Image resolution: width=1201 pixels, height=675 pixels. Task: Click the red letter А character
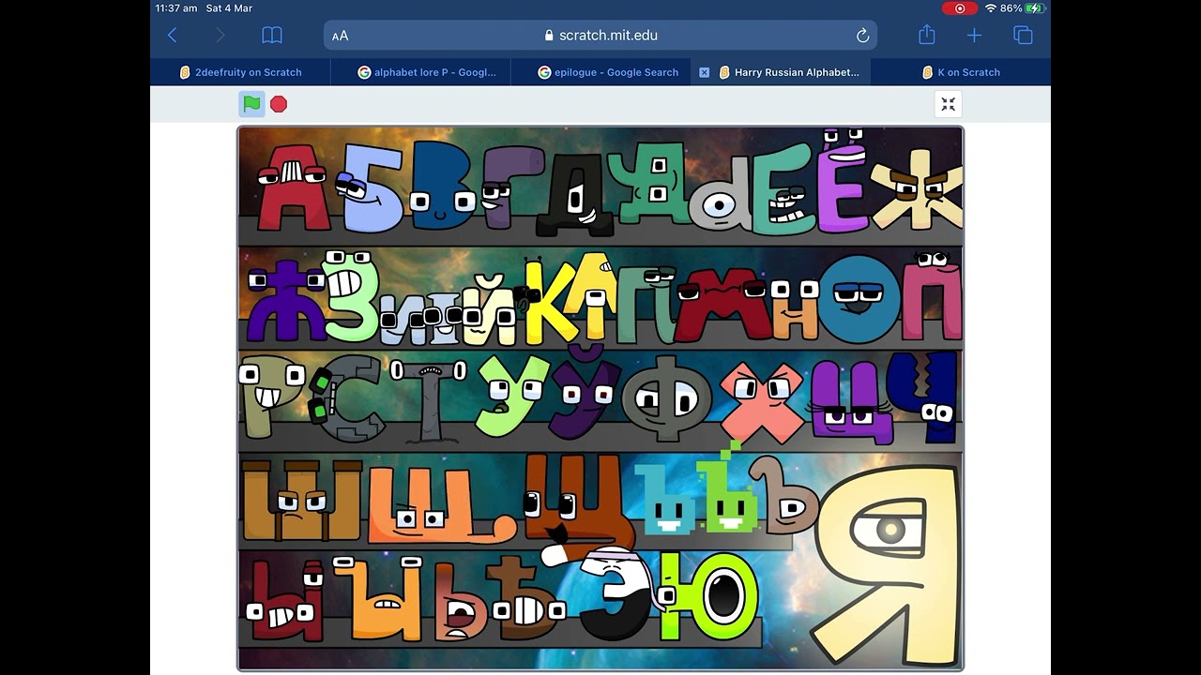(x=295, y=187)
